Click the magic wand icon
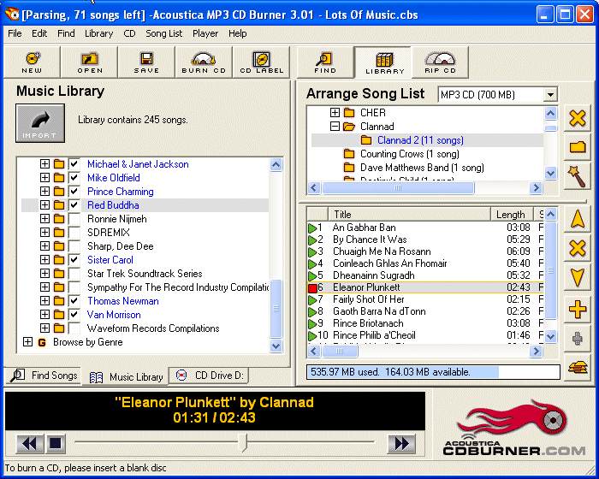This screenshot has height=479, width=599. 578,176
